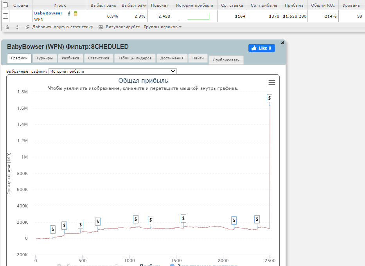
Task: Open the chart hamburger menu icon
Action: [x=272, y=82]
